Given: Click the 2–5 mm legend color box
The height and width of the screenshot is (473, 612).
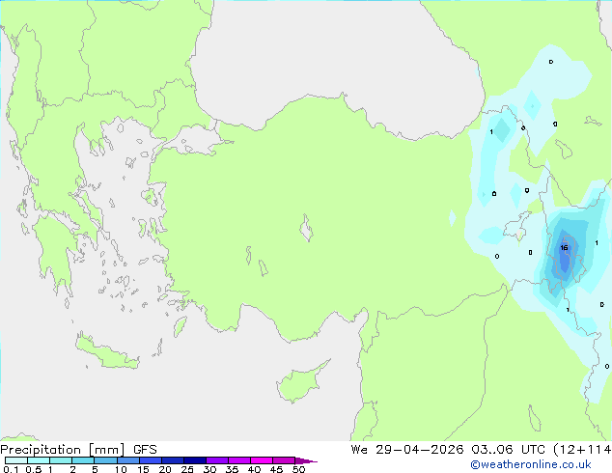Looking at the screenshot, I should (x=83, y=460).
